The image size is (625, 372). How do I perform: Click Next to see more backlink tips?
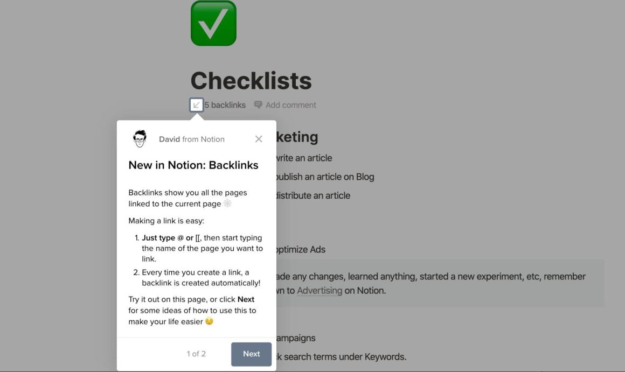[251, 354]
